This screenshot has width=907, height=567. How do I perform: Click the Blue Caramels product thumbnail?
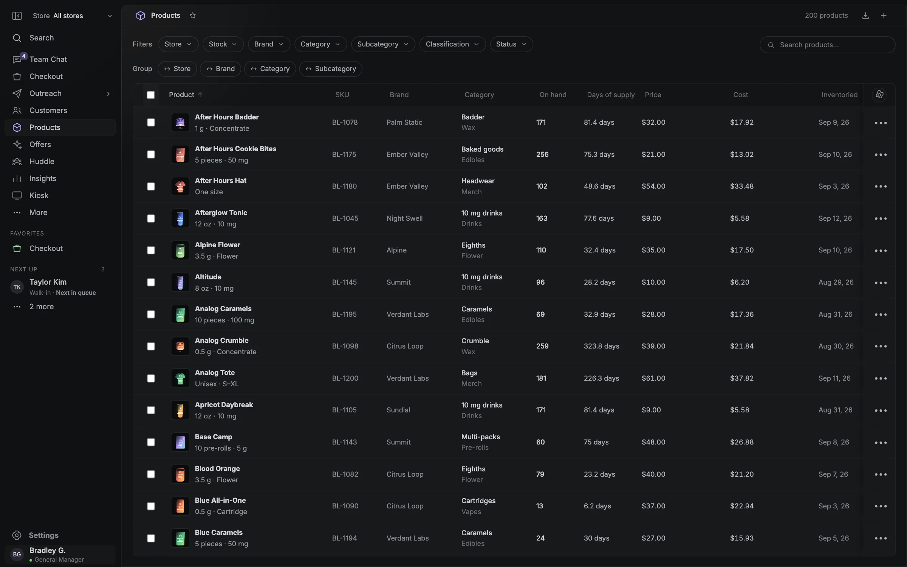(x=180, y=538)
